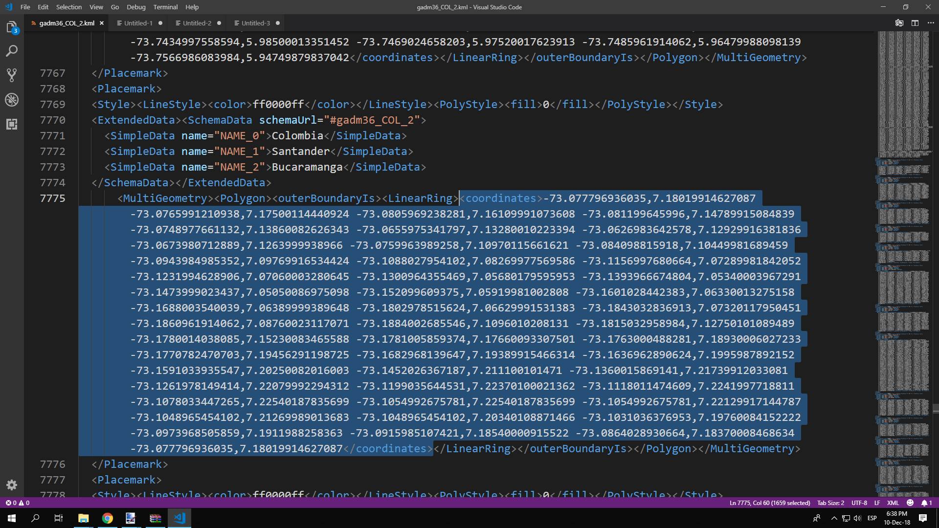This screenshot has width=939, height=528.
Task: Close the gadm36_COL_2.kml tab
Action: 102,23
